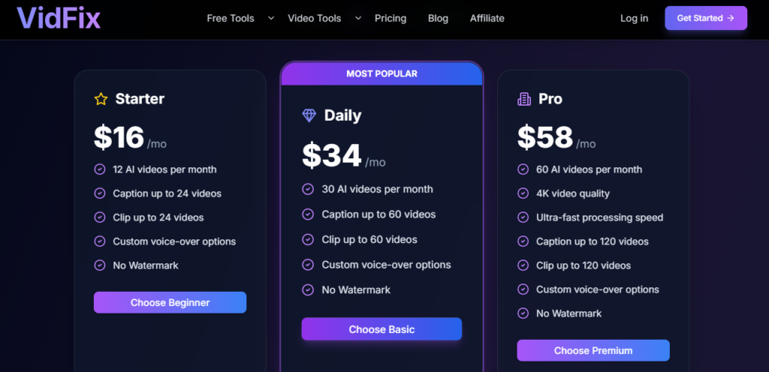
Task: Click checkmark beside 12 AI videos per month
Action: point(100,169)
